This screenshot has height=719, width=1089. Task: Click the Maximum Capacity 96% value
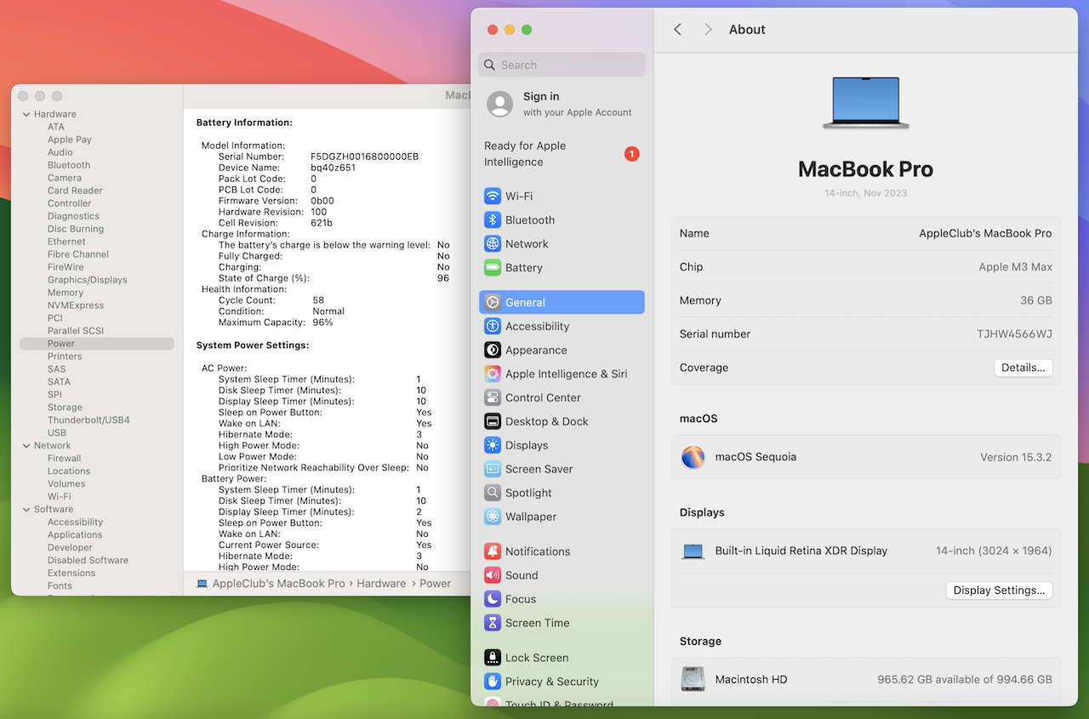322,322
